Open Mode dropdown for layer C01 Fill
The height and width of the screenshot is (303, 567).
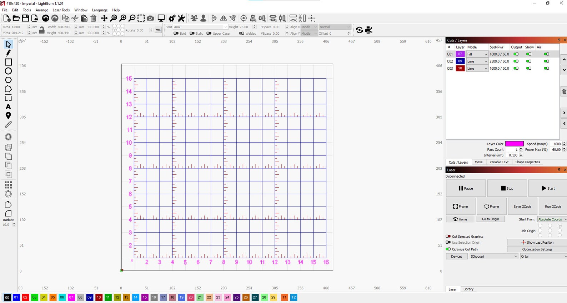tap(477, 54)
